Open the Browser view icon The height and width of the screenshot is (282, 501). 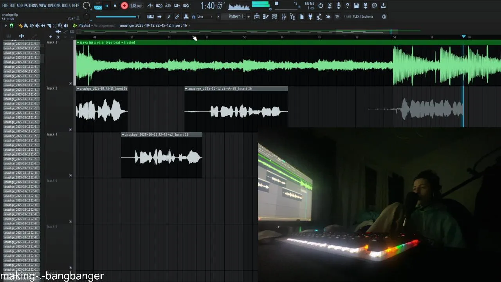[292, 17]
